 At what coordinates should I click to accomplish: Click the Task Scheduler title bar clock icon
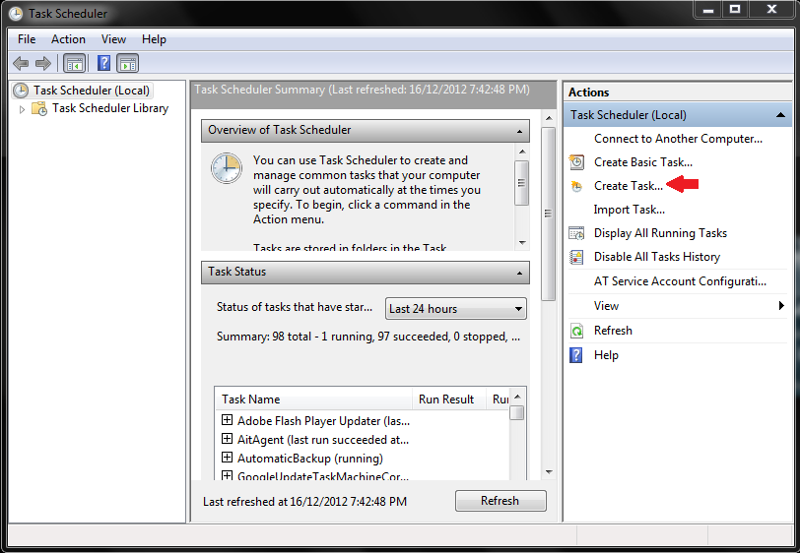16,13
